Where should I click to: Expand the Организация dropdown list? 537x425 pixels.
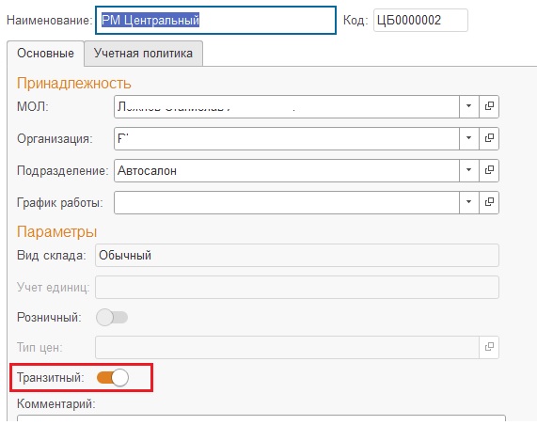469,138
